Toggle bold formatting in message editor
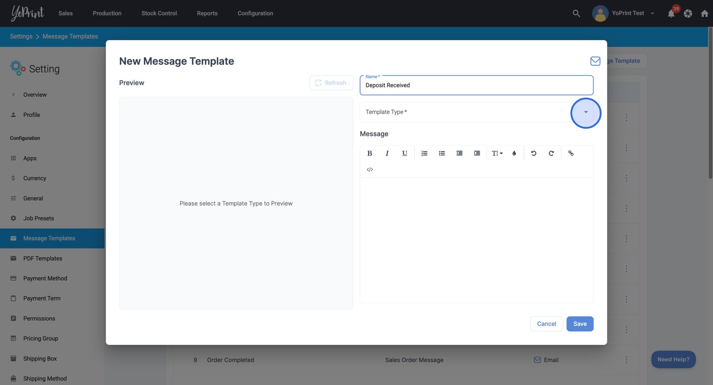Image resolution: width=713 pixels, height=385 pixels. [x=369, y=153]
